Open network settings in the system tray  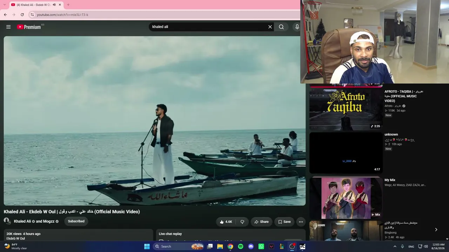pyautogui.click(x=420, y=246)
